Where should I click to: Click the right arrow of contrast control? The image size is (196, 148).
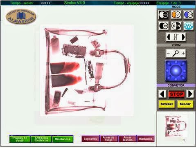click(184, 37)
